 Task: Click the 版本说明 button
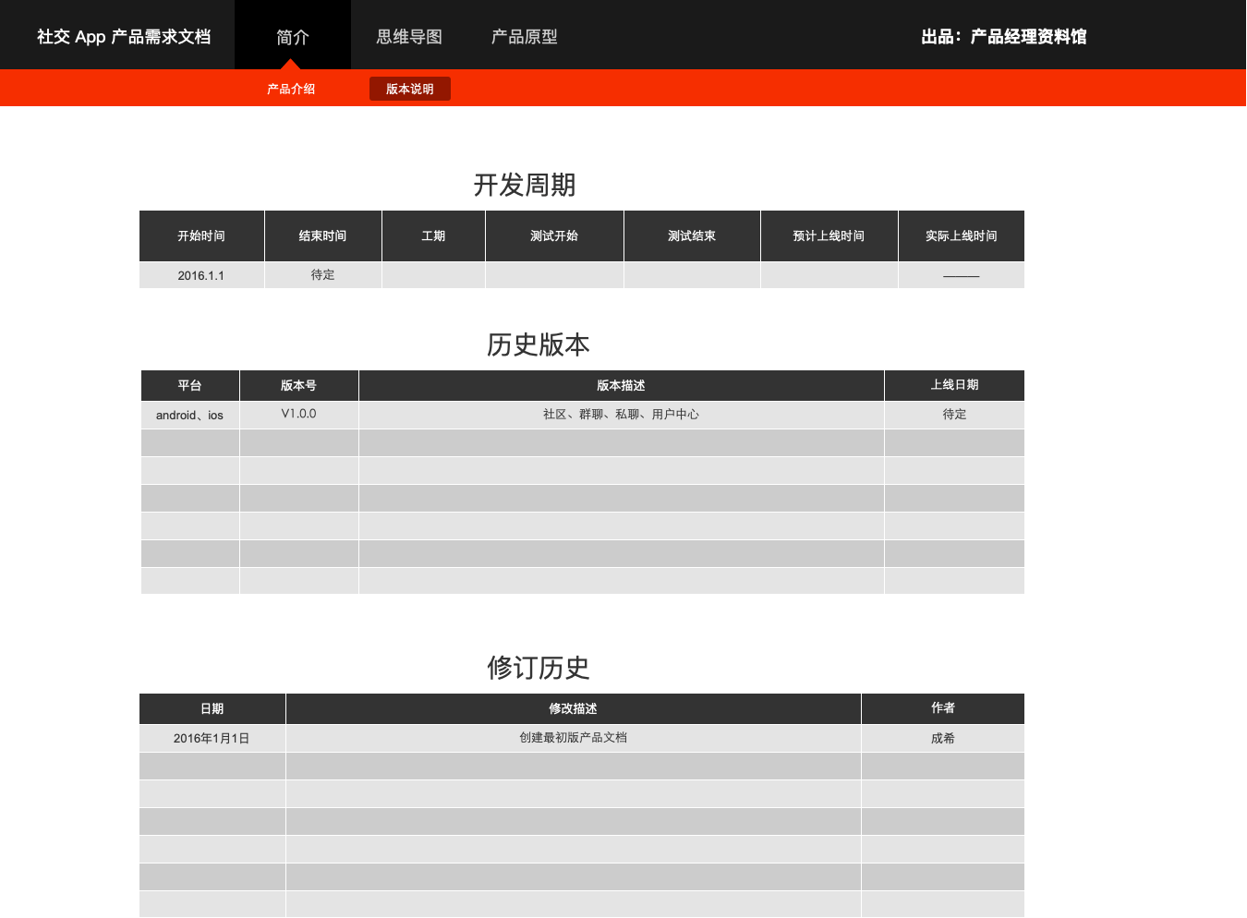pyautogui.click(x=410, y=89)
